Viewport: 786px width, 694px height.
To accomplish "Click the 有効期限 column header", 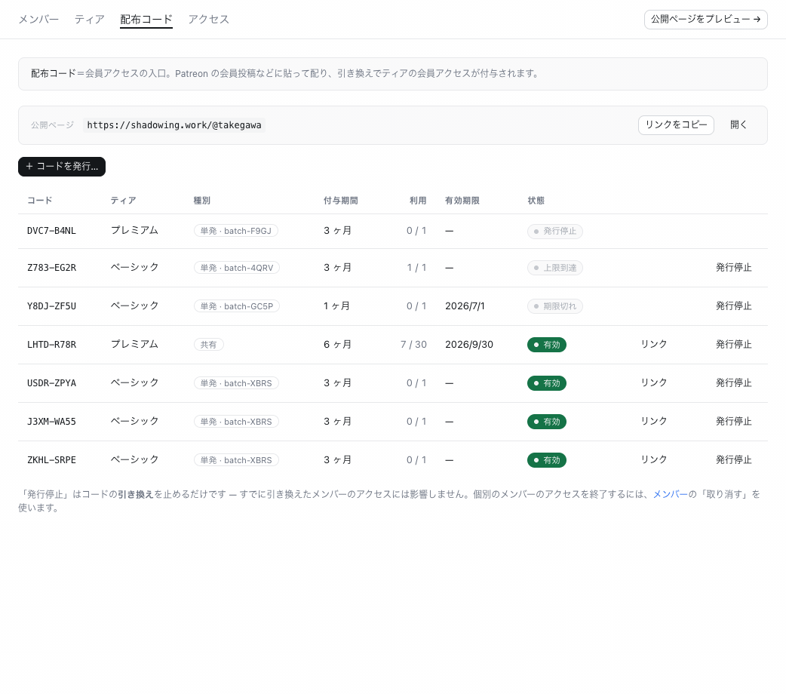I will (462, 201).
